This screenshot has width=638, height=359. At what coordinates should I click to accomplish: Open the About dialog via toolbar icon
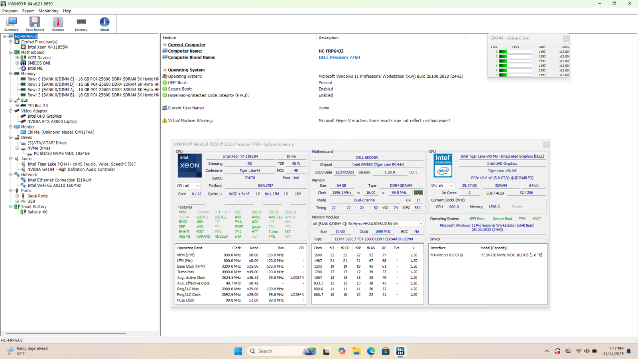(104, 24)
